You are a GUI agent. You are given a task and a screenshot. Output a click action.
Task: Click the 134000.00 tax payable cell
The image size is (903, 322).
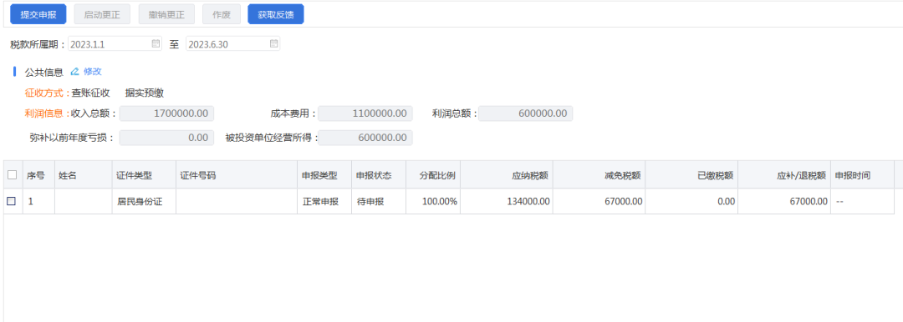(507, 201)
